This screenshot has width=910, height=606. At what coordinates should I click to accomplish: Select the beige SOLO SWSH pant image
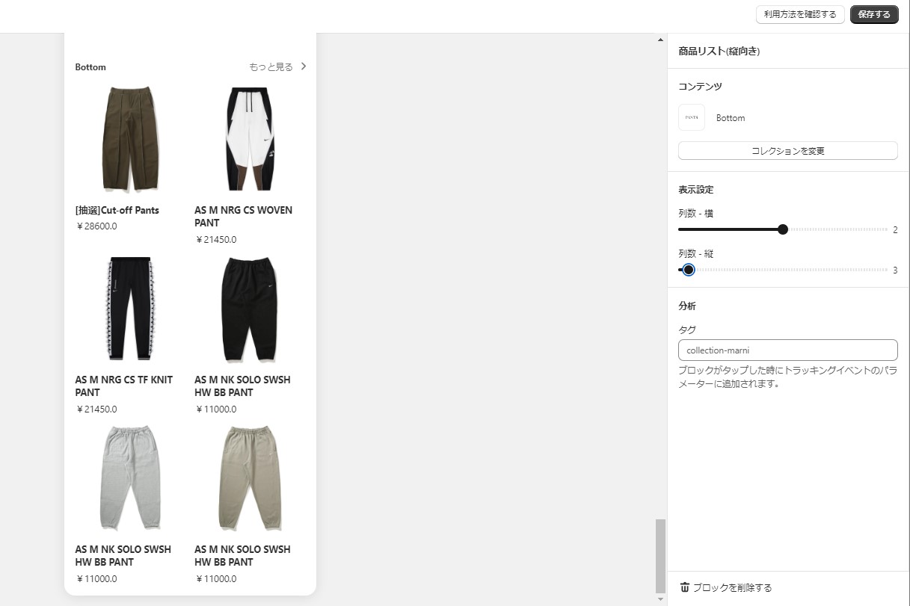point(250,478)
